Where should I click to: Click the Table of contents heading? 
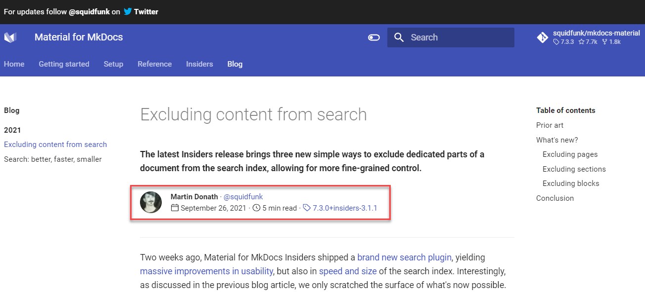pos(566,110)
